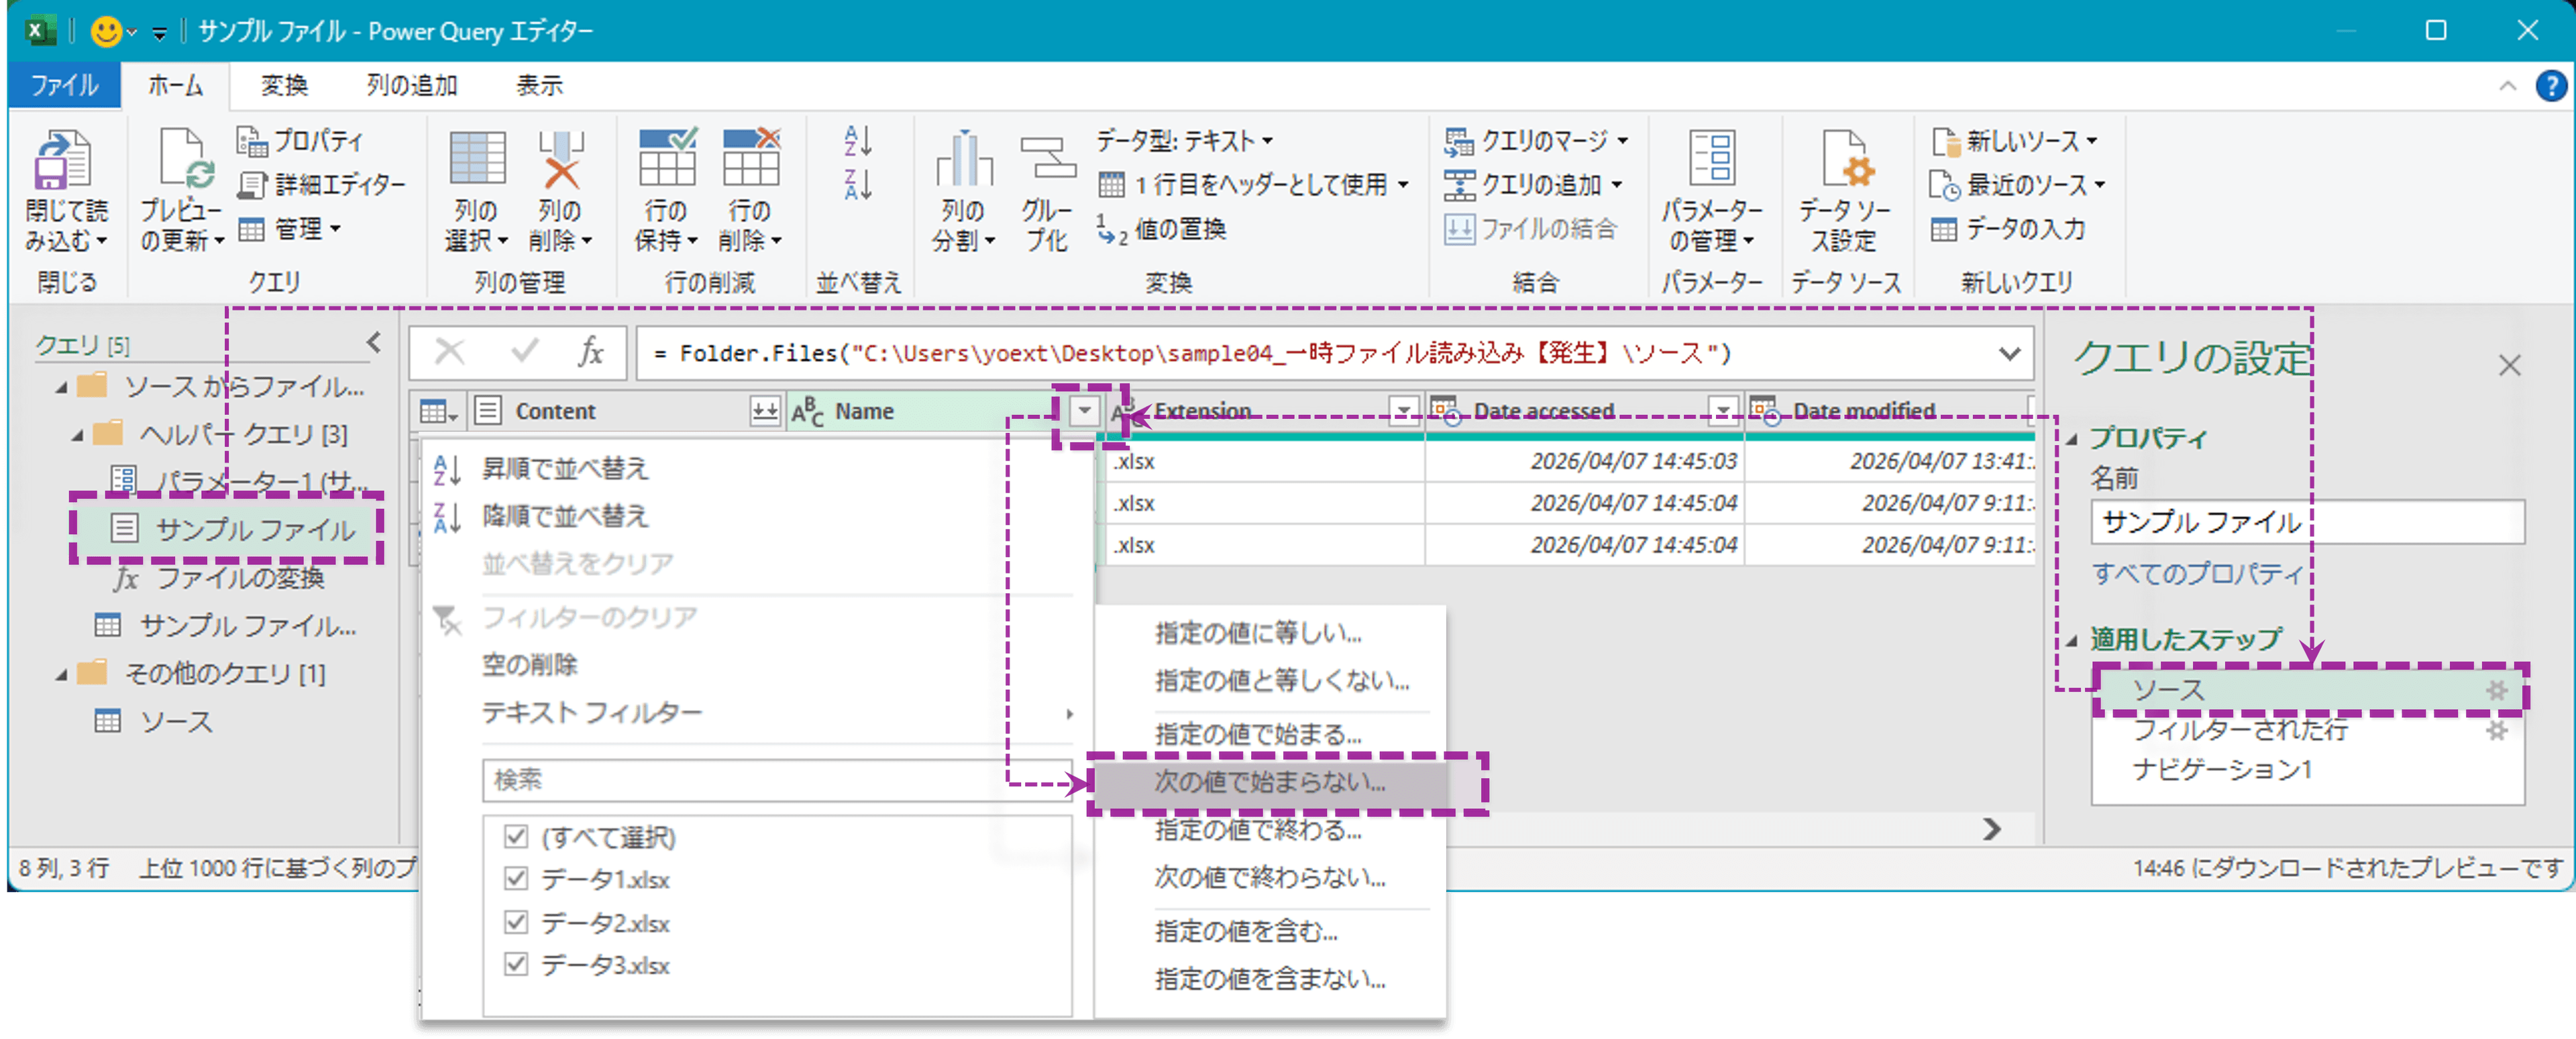Toggle the (すべて選択) checkbox
Viewport: 2576px width, 1039px height.
[516, 836]
